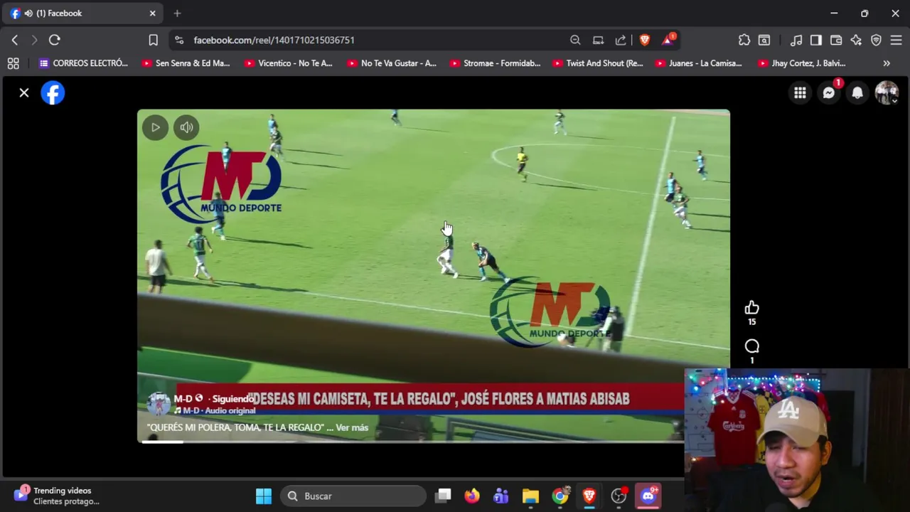The image size is (910, 512).
Task: Open the media playlist icon
Action: tap(796, 40)
